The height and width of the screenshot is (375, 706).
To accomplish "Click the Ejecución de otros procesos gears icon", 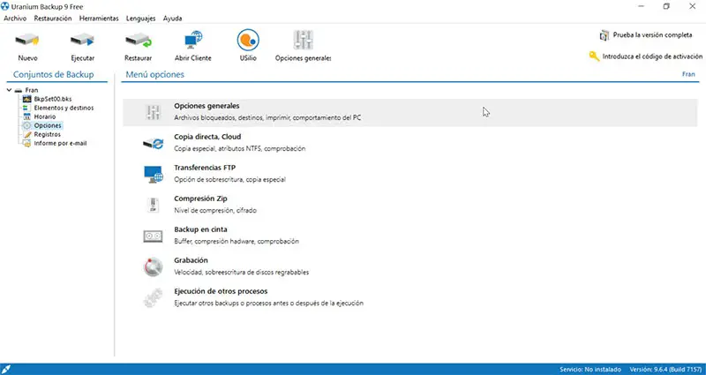I will [153, 297].
